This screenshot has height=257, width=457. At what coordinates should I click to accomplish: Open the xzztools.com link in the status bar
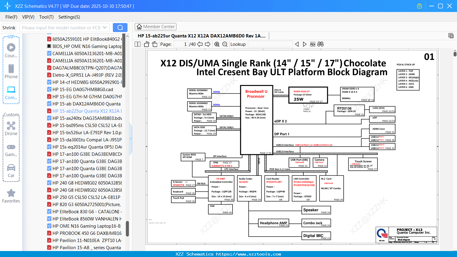click(x=248, y=254)
